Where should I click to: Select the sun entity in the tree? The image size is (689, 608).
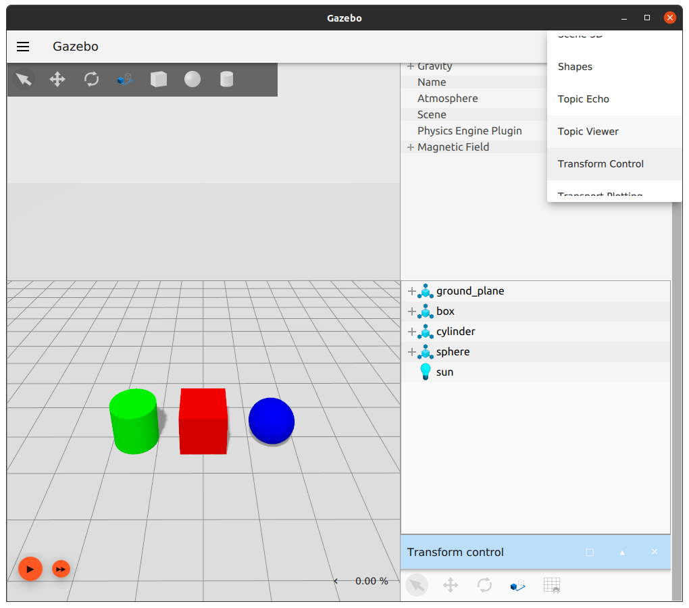(444, 372)
